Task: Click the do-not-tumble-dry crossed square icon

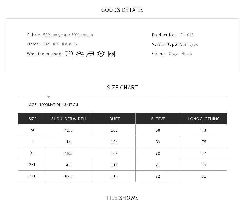Action: [x=111, y=54]
